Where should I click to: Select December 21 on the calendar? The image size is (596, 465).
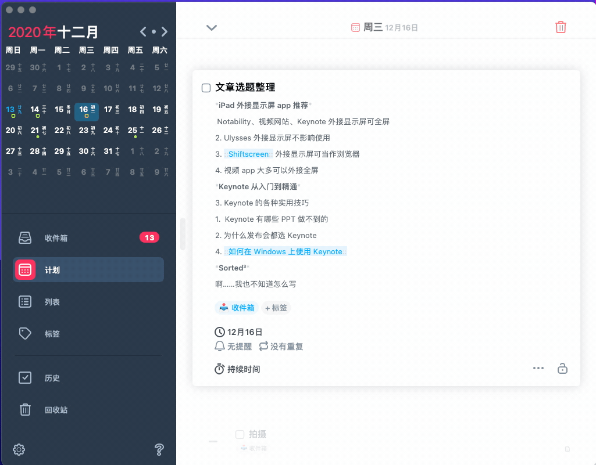38,131
